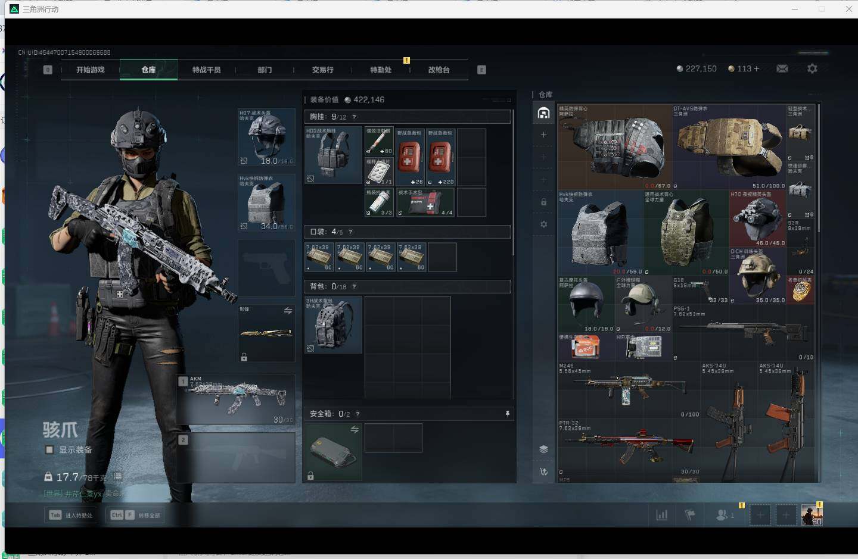Select equipped H07 tactical helmet slot
The image size is (858, 559).
[x=266, y=138]
